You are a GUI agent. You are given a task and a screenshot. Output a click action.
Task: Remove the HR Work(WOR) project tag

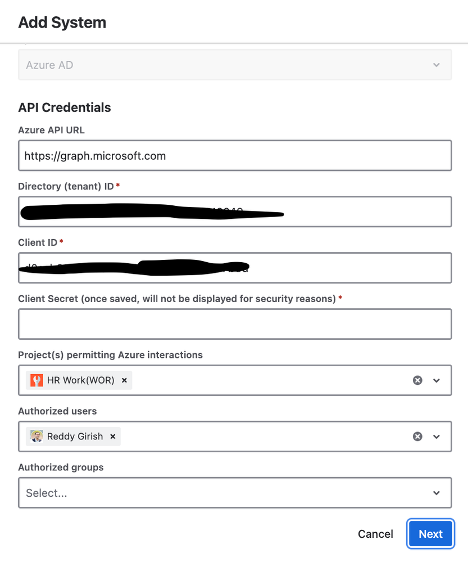coord(124,380)
